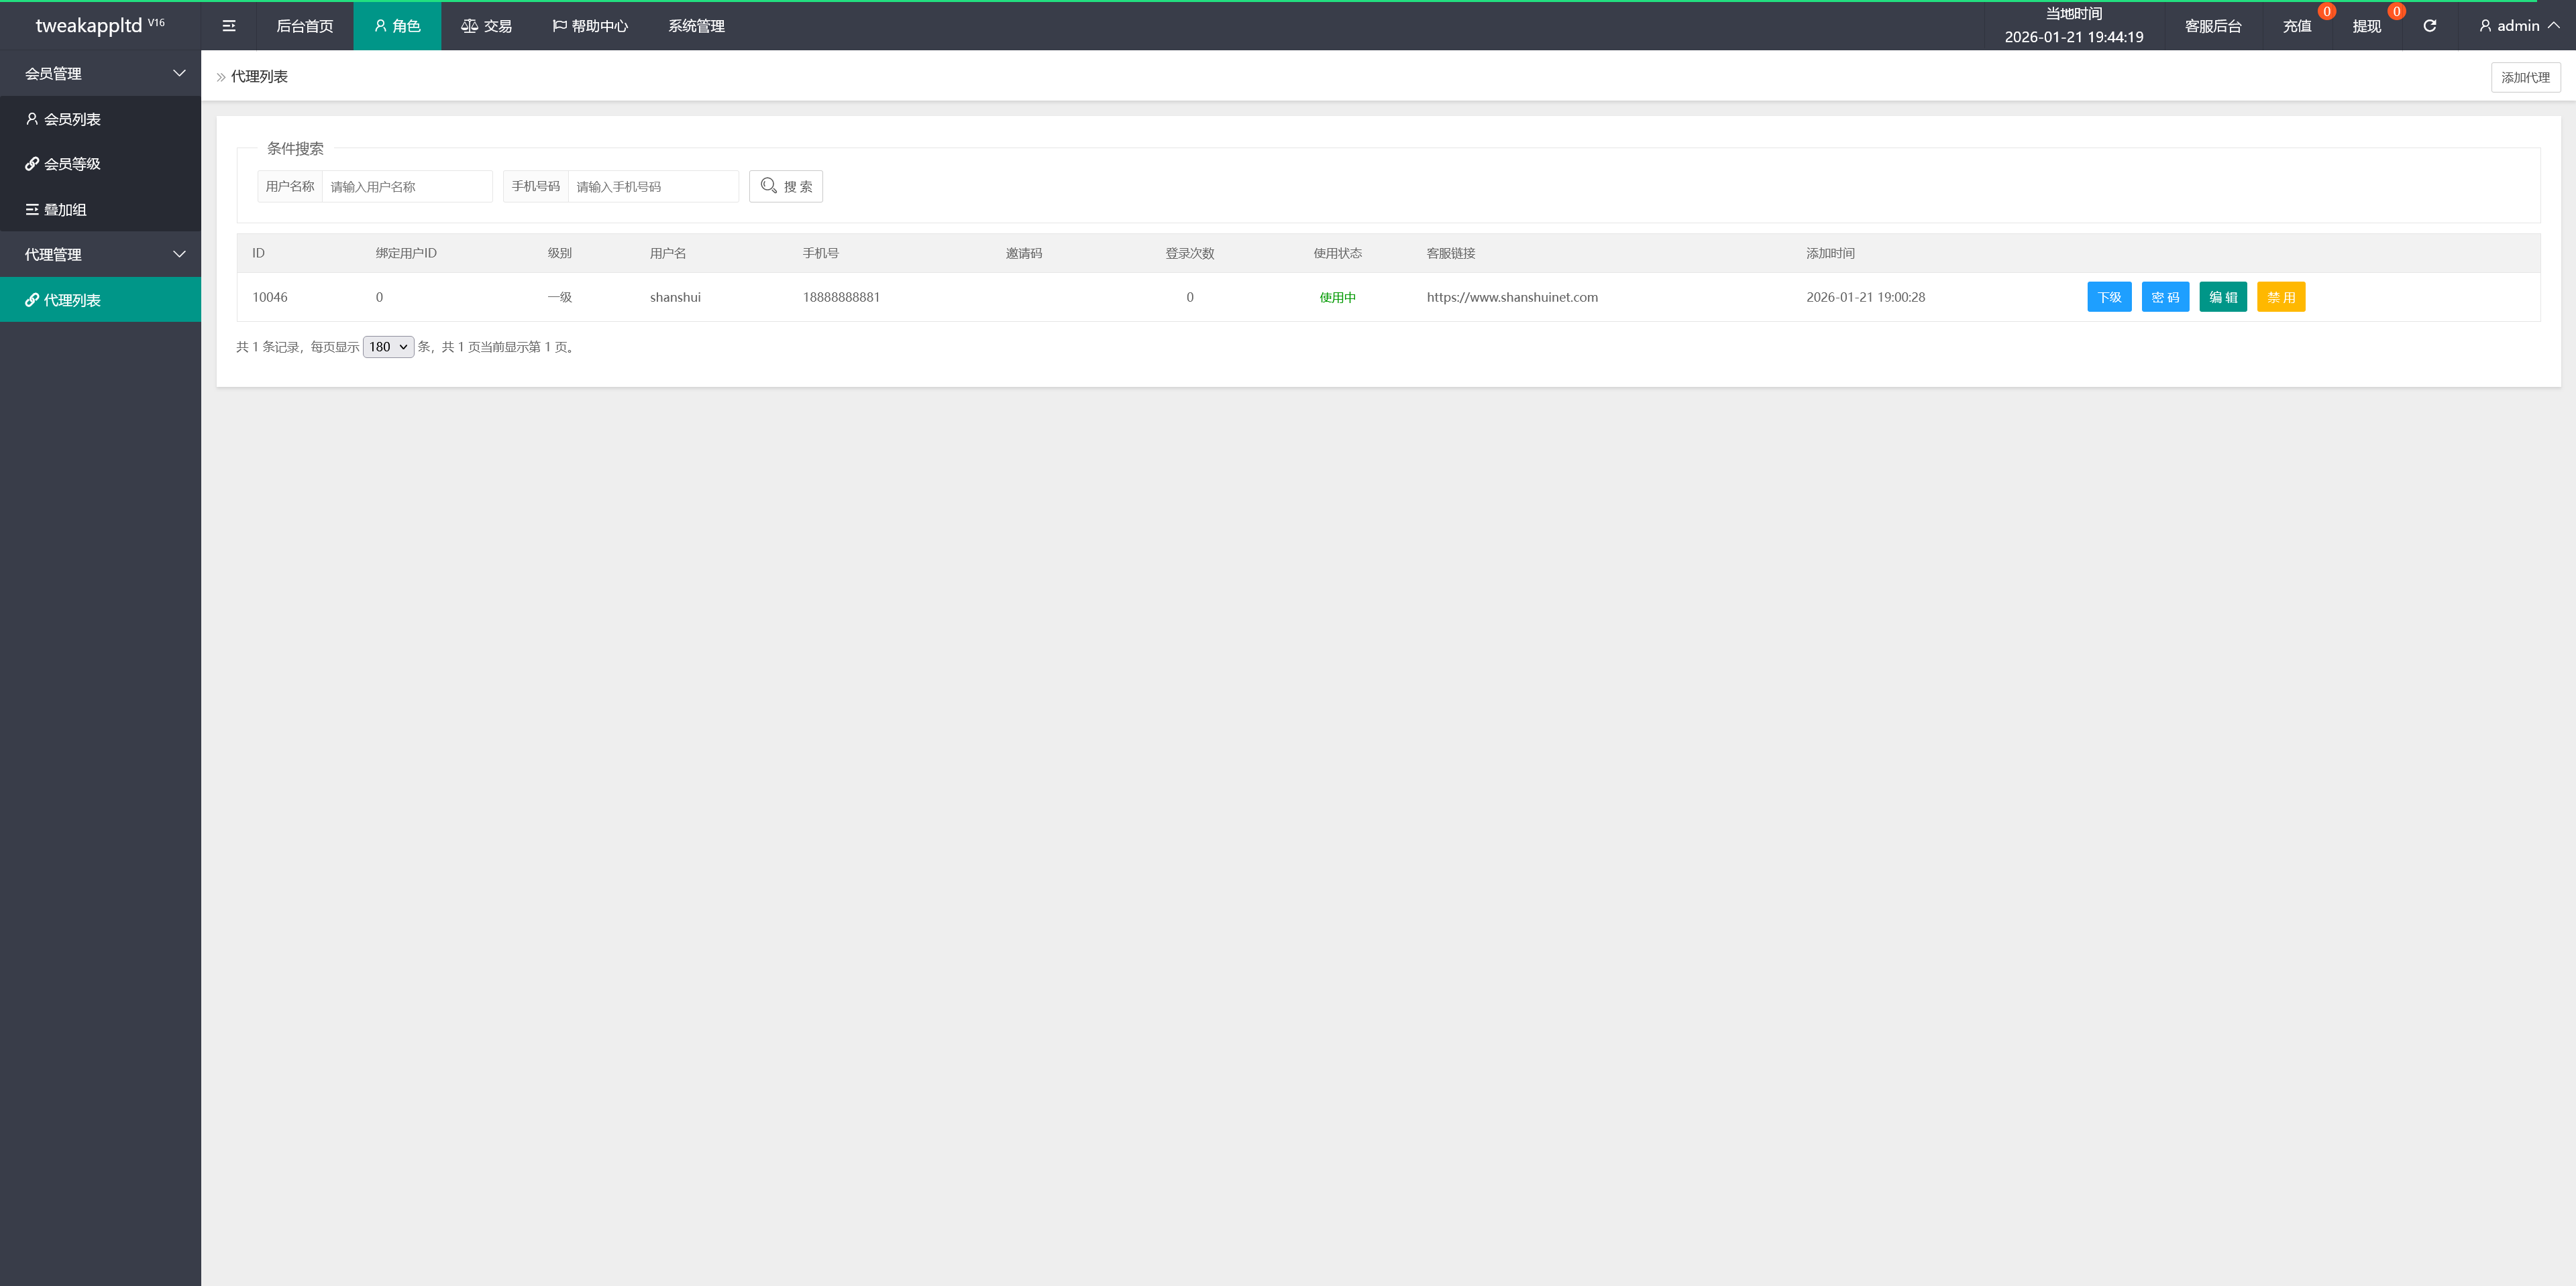Select 代理列表 sidebar item
This screenshot has width=2576, height=1286.
click(72, 300)
